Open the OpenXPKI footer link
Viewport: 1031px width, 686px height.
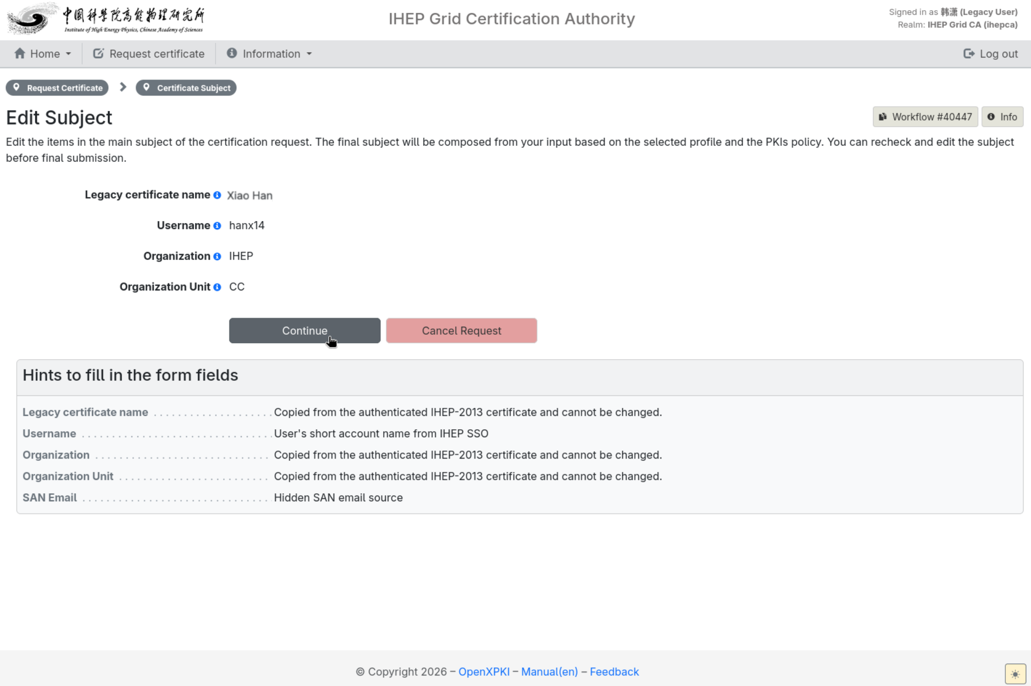click(x=484, y=672)
